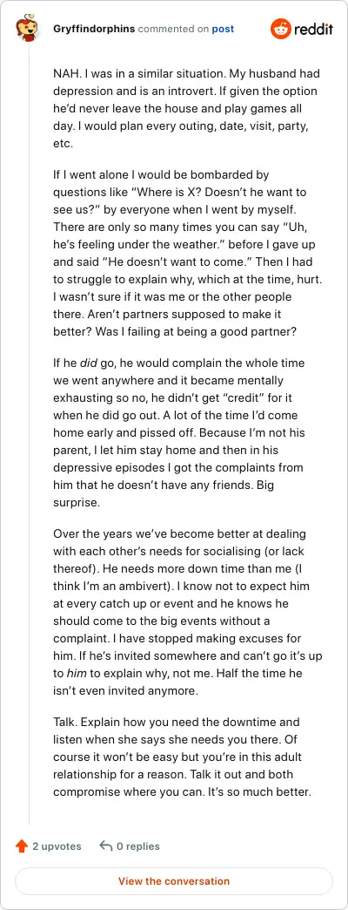This screenshot has width=348, height=910.
Task: Click the "commented on" header text
Action: point(174,29)
